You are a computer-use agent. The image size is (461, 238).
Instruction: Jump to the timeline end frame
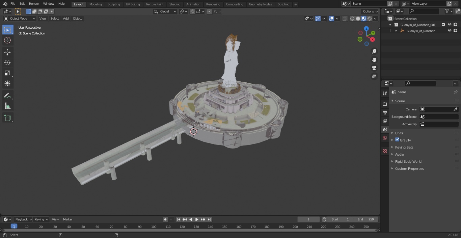(209, 219)
